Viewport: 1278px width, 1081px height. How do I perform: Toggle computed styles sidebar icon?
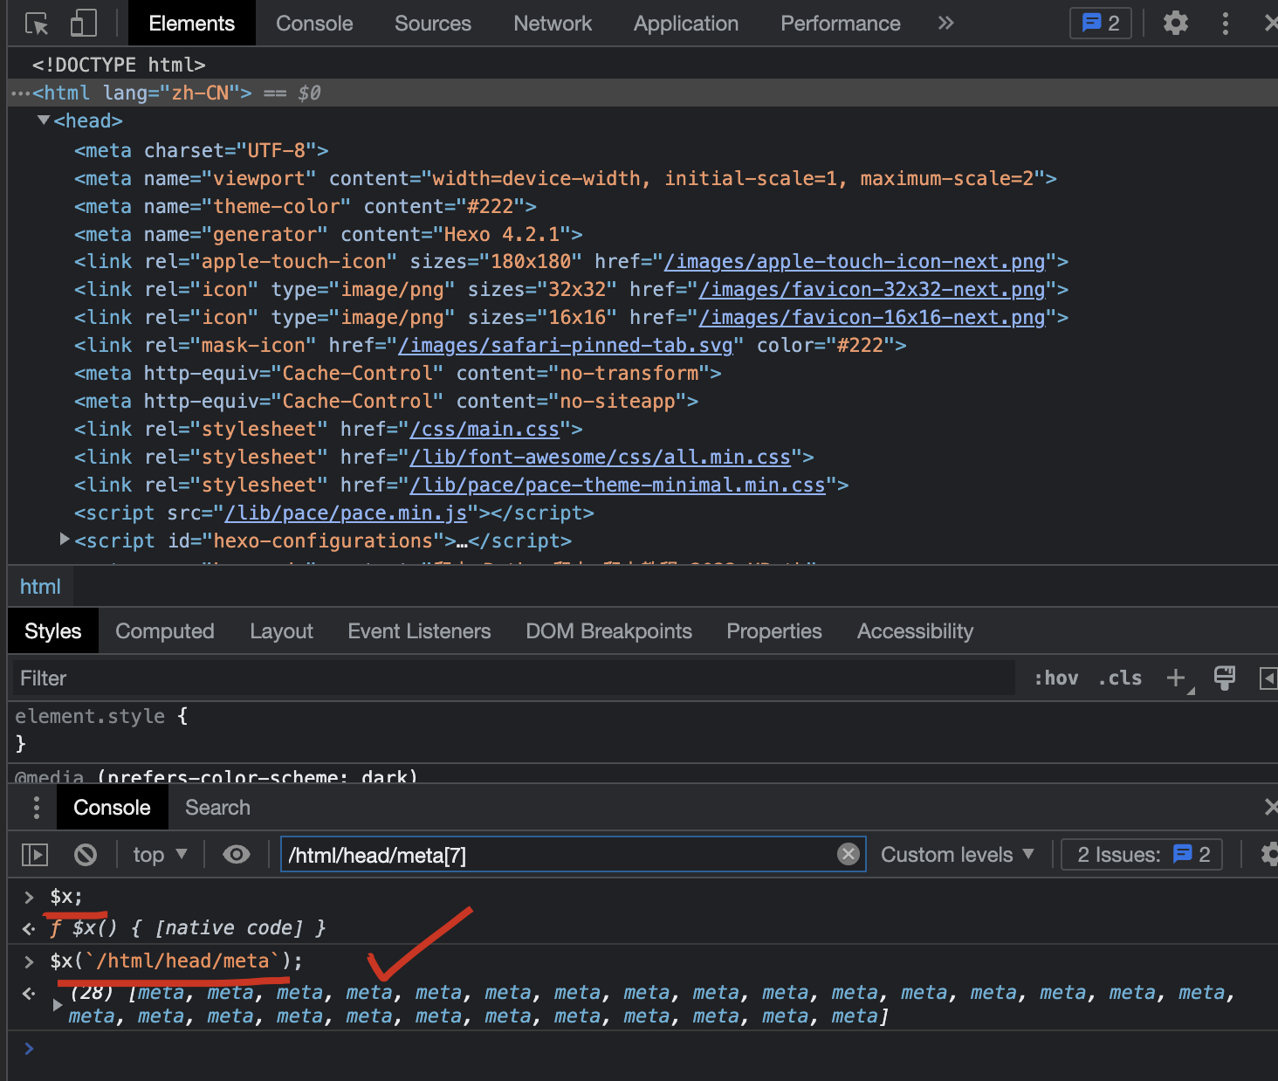pyautogui.click(x=1268, y=678)
